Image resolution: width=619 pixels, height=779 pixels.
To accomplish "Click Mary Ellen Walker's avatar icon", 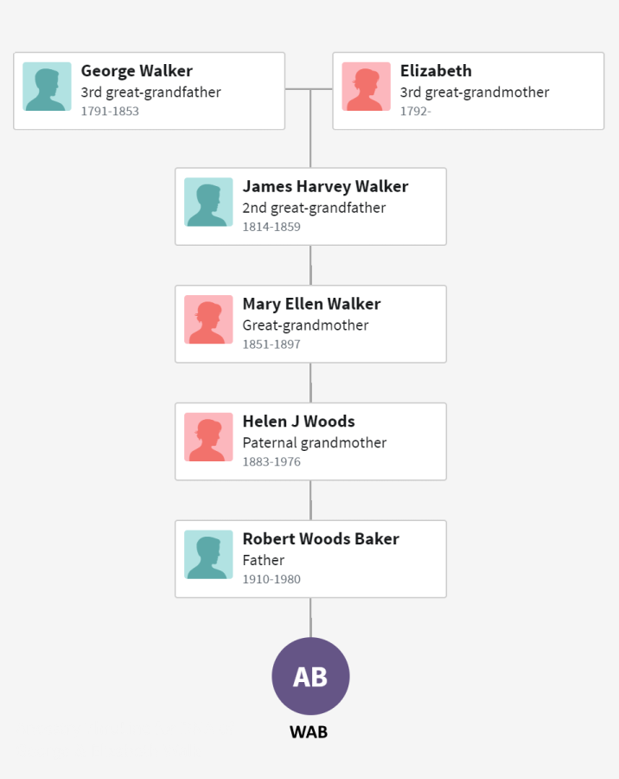I will [x=208, y=319].
